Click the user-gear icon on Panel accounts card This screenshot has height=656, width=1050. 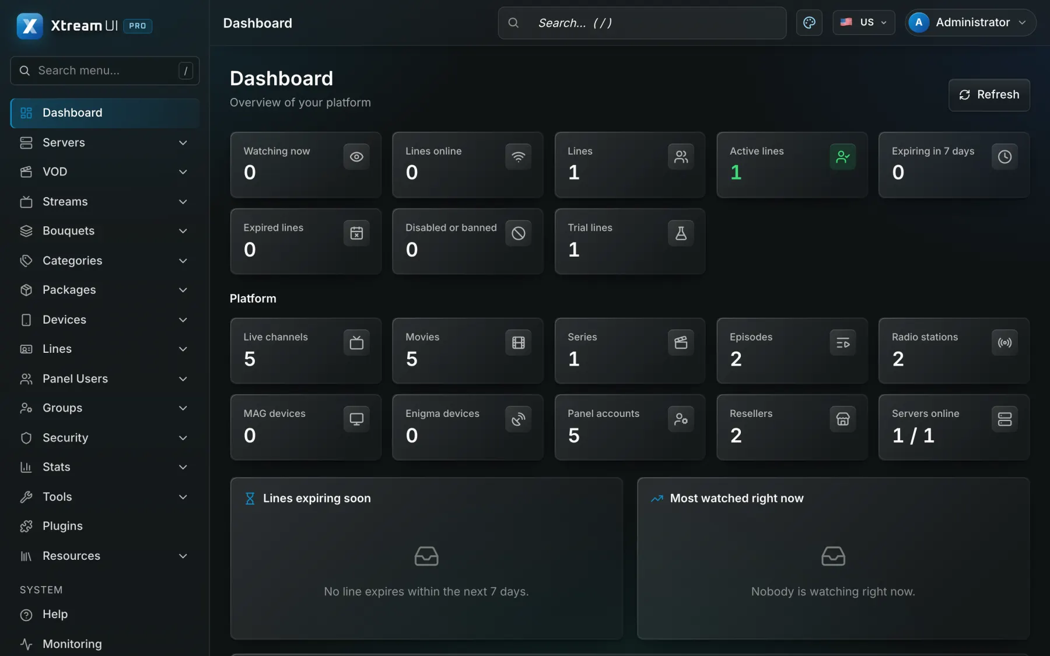pos(681,419)
